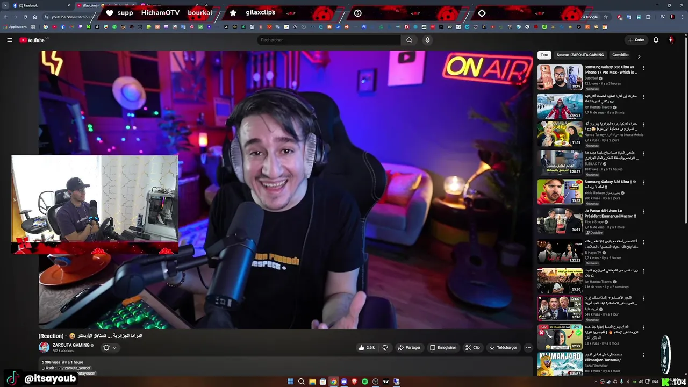
Task: Switch the ENG input language indicator
Action: click(x=655, y=382)
